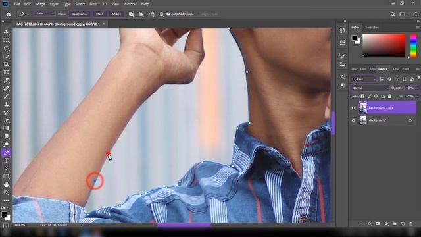Select the Eraser tool
Image resolution: width=421 pixels, height=237 pixels.
(x=6, y=120)
